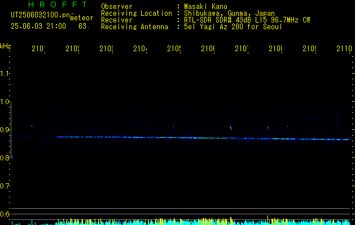Screen dimensions: 355x225
Task: Click the 2110 time axis label
Action: pos(344,48)
